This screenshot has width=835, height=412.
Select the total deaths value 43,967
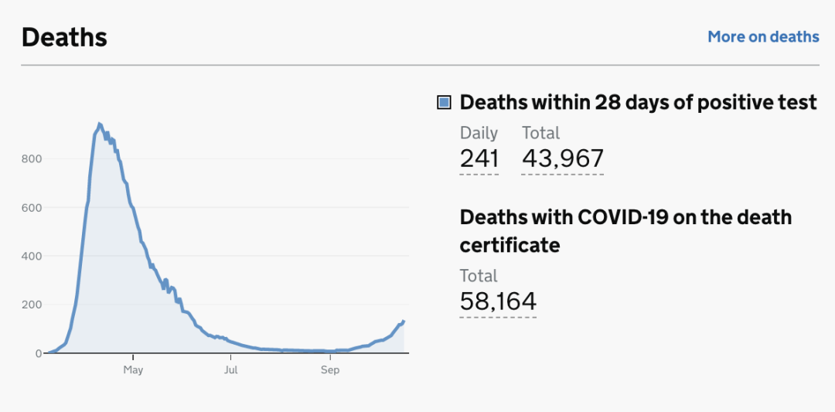click(563, 158)
